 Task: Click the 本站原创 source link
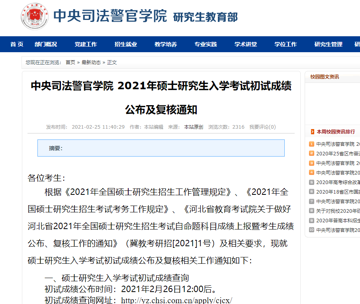194,127
